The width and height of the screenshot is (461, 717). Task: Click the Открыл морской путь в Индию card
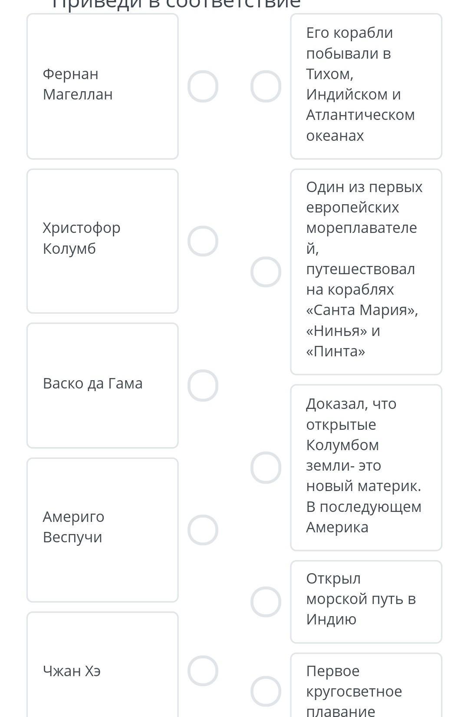click(366, 601)
